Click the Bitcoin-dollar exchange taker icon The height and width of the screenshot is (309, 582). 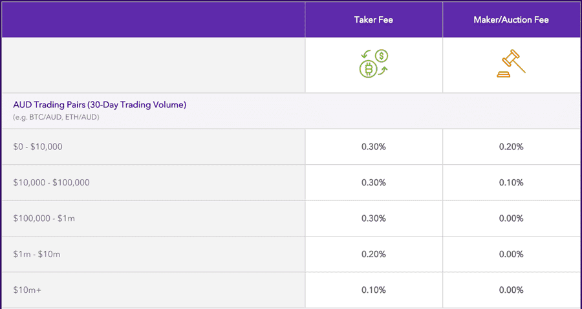[373, 64]
